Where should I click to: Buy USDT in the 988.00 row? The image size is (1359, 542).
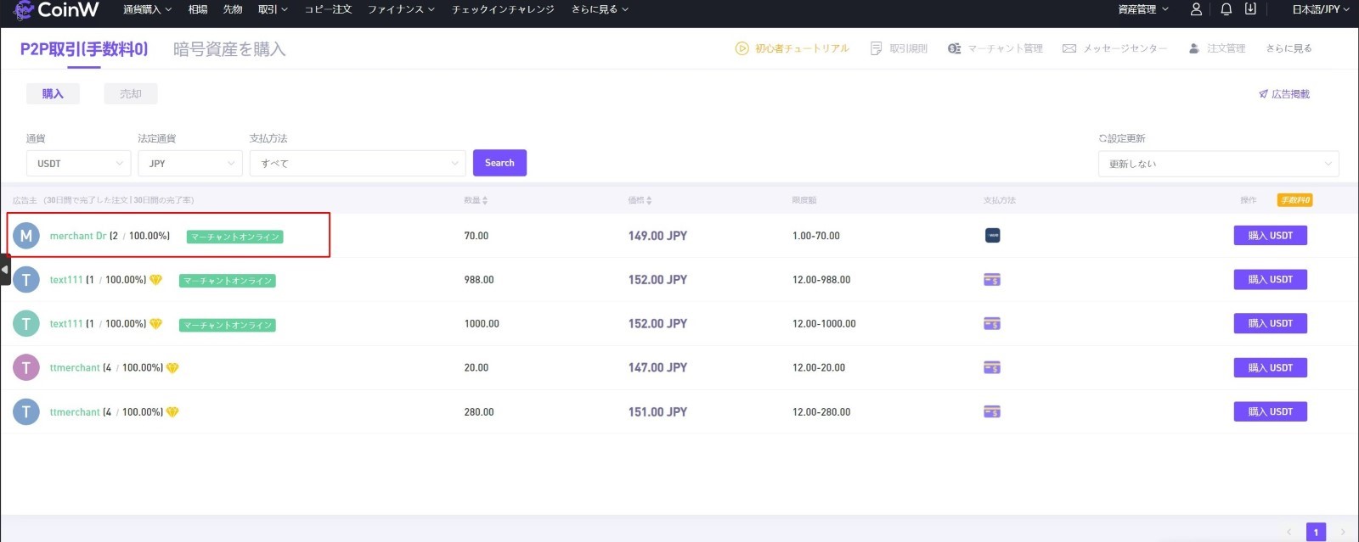[1270, 280]
